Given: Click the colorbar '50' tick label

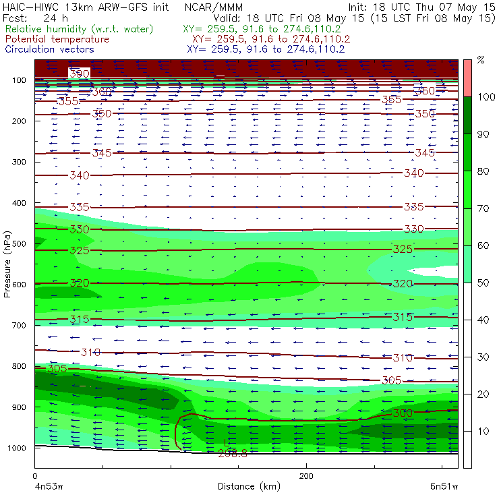Looking at the screenshot, I should [x=483, y=283].
